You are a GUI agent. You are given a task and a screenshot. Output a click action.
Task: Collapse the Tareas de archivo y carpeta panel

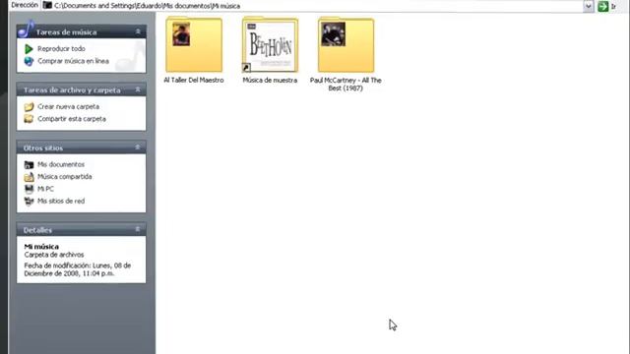138,89
